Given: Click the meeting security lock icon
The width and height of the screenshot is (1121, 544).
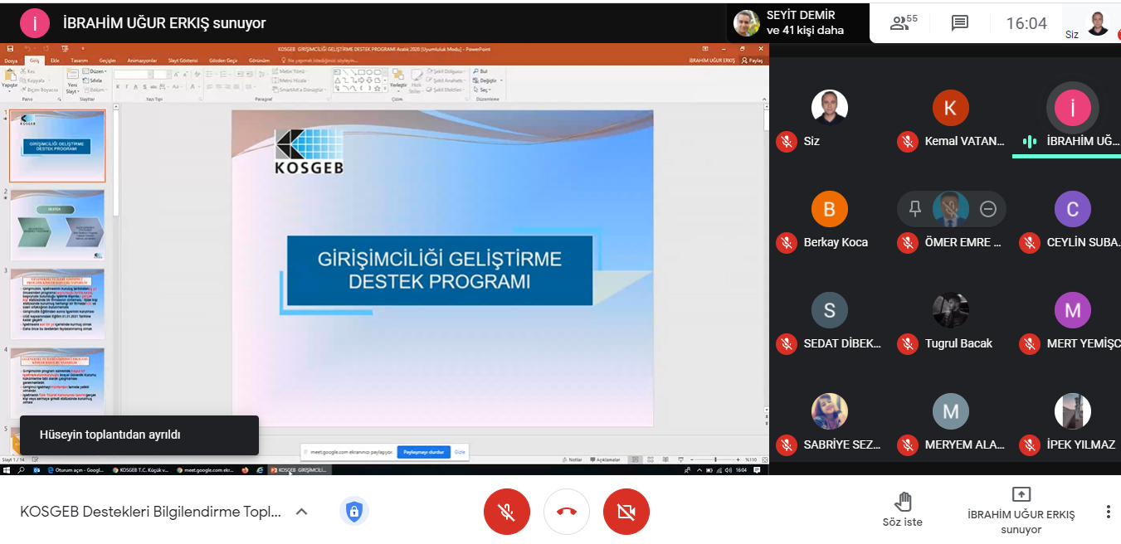Looking at the screenshot, I should pos(353,512).
